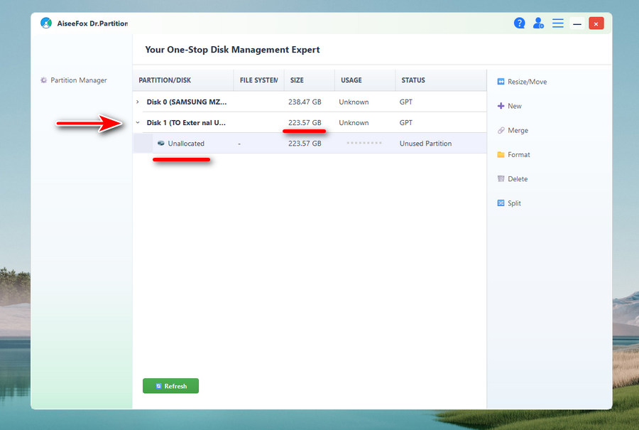Click the Unused Partition status text
The height and width of the screenshot is (430, 639).
point(425,143)
